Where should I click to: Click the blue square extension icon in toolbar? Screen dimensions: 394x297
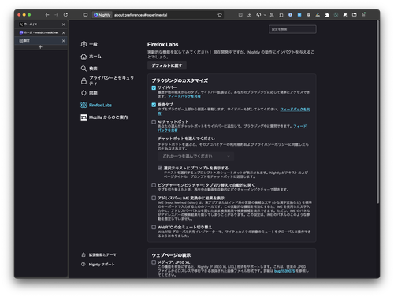pos(299,15)
